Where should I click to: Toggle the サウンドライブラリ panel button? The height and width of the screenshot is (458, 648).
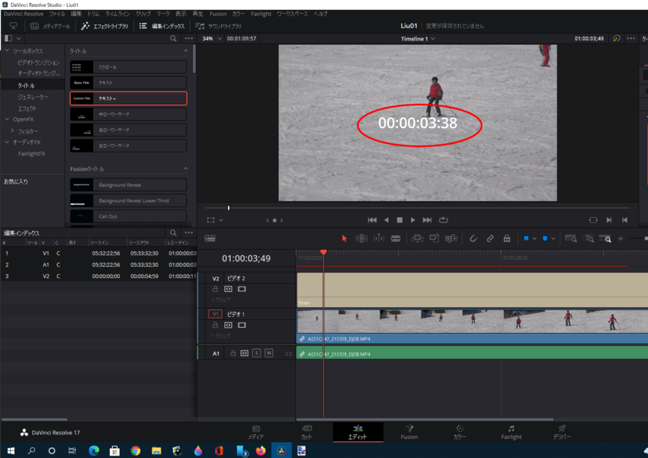coord(218,26)
